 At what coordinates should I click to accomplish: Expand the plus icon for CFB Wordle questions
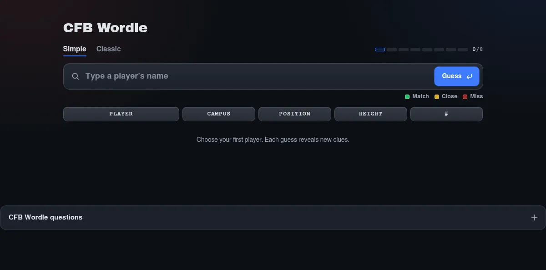(x=534, y=218)
